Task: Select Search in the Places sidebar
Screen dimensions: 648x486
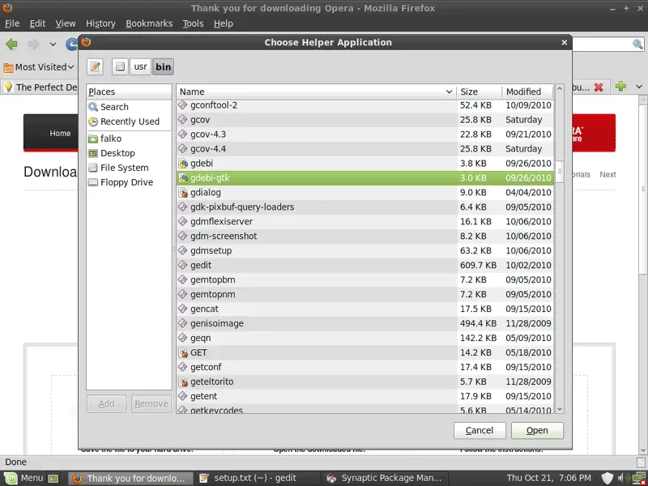Action: point(114,107)
